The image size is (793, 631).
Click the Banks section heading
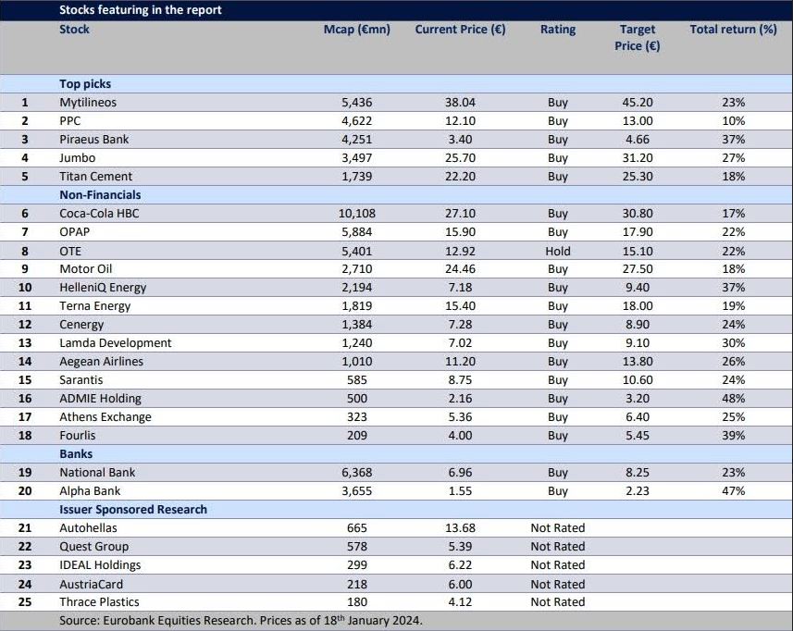click(76, 454)
